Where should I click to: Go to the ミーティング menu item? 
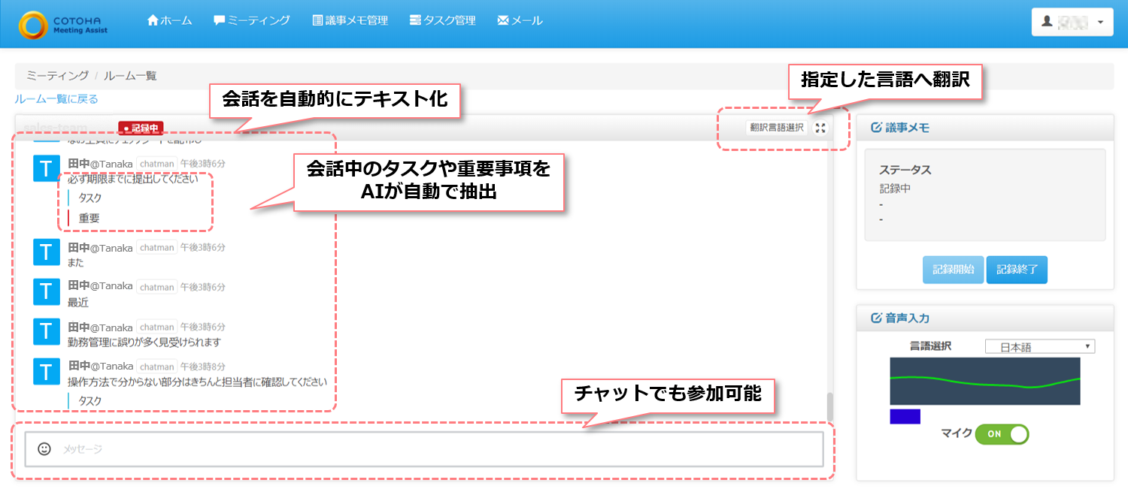pyautogui.click(x=252, y=20)
